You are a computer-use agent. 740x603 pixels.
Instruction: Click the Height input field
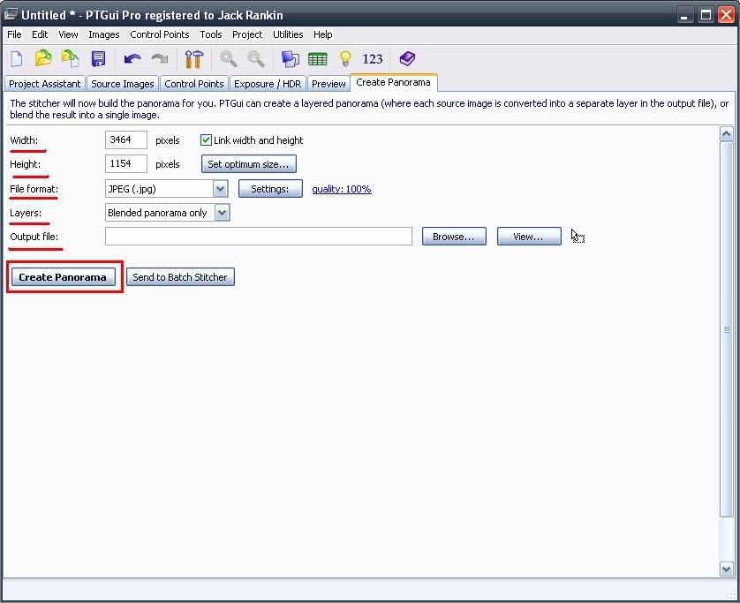(126, 163)
